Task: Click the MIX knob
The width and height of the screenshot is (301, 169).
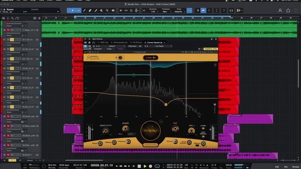Action: coord(191,131)
